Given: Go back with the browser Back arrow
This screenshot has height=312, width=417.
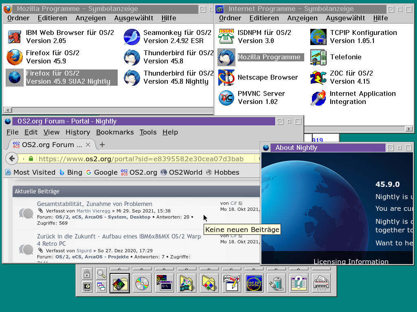Looking at the screenshot, I should pyautogui.click(x=12, y=159).
